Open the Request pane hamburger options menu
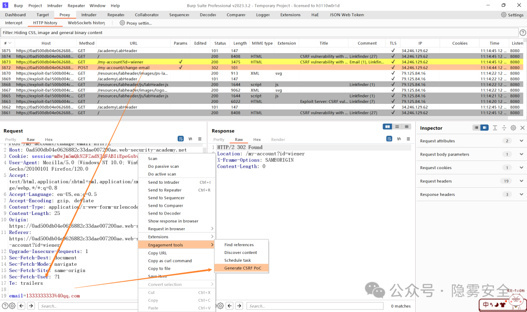The height and width of the screenshot is (312, 527). [200, 139]
